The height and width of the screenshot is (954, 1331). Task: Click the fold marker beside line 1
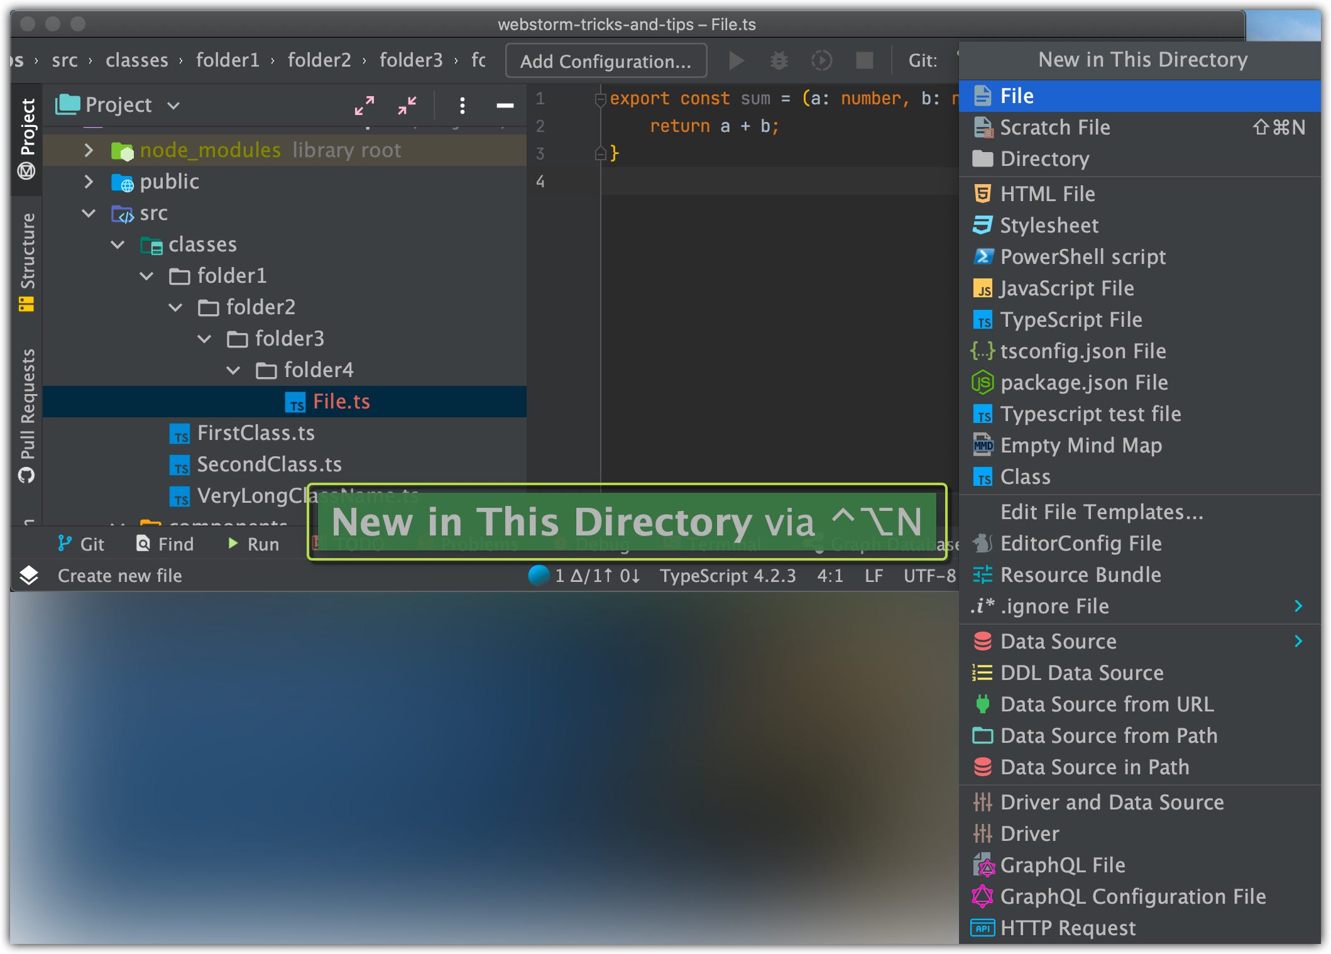tap(600, 99)
